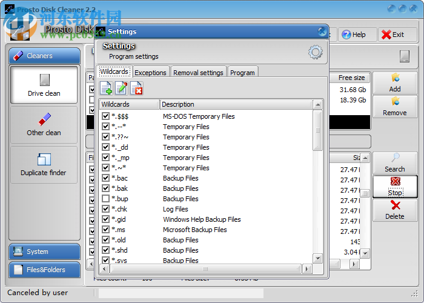Screen dimensions: 424x303
Task: Click the Free size column header
Action: tap(350, 78)
